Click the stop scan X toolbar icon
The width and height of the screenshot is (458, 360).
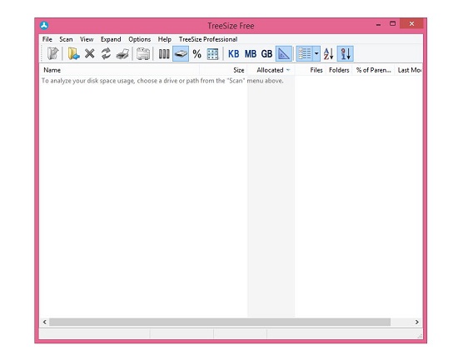90,54
